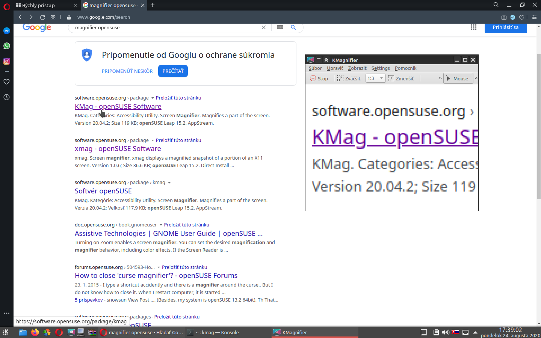Click Stop in KMagnifier toolbar
The width and height of the screenshot is (541, 338).
tap(319, 78)
